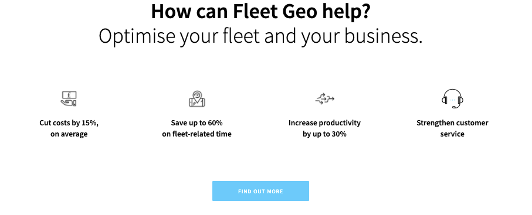Select the 'on average' caption line
Viewport: 532px width, 215px height.
pos(69,134)
